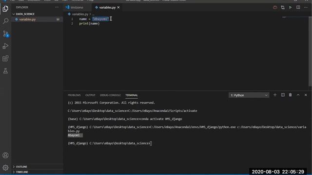Switch to the Debug Console tab
Image resolution: width=312 pixels, height=175 pixels.
110,95
